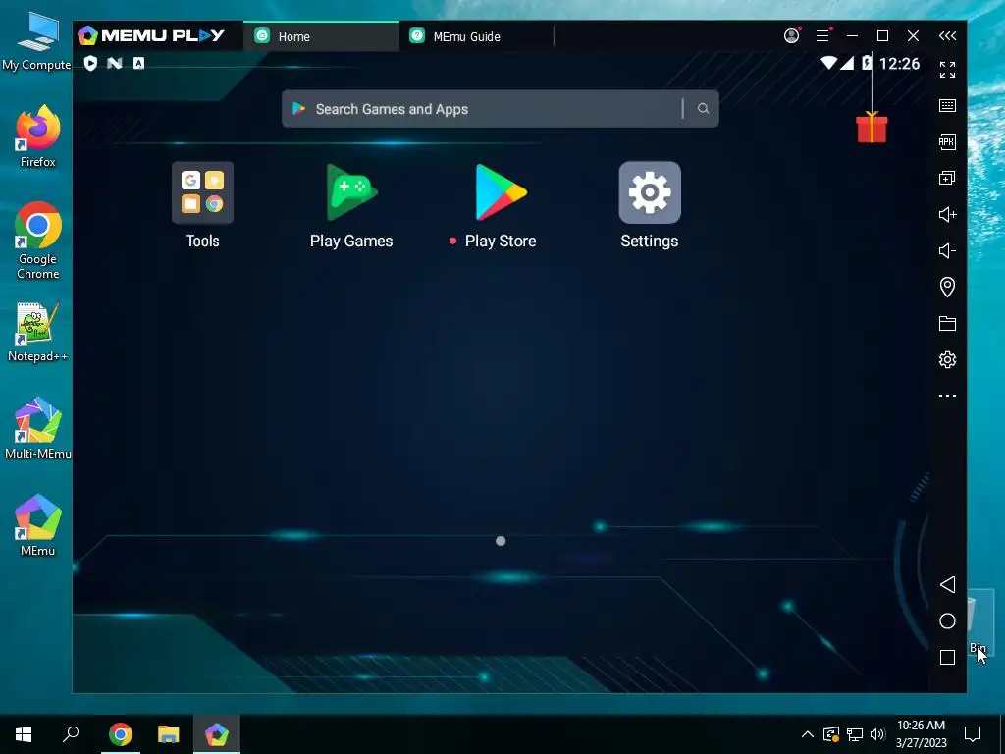Open the Tools folder in MEmu
Viewport: 1005px width, 754px height.
click(x=202, y=192)
